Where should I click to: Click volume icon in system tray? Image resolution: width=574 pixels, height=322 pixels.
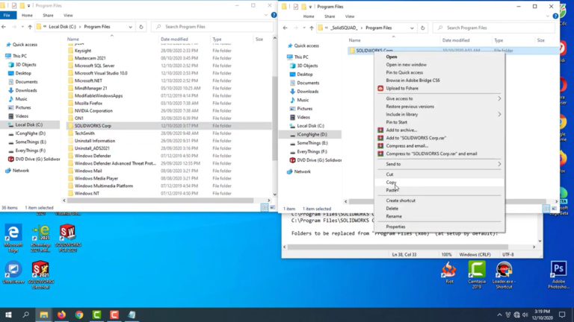click(525, 315)
